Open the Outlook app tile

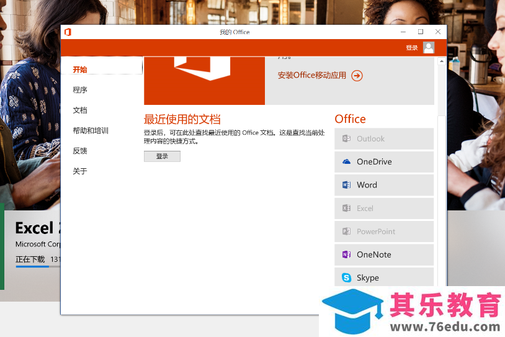384,138
